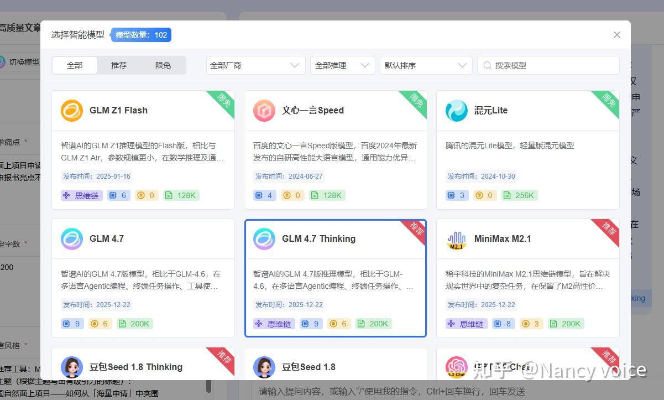
Task: Switch to the 限免 filter tab
Action: pos(163,65)
